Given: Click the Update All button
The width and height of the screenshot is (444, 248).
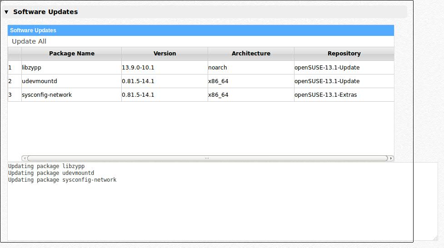Looking at the screenshot, I should [29, 41].
